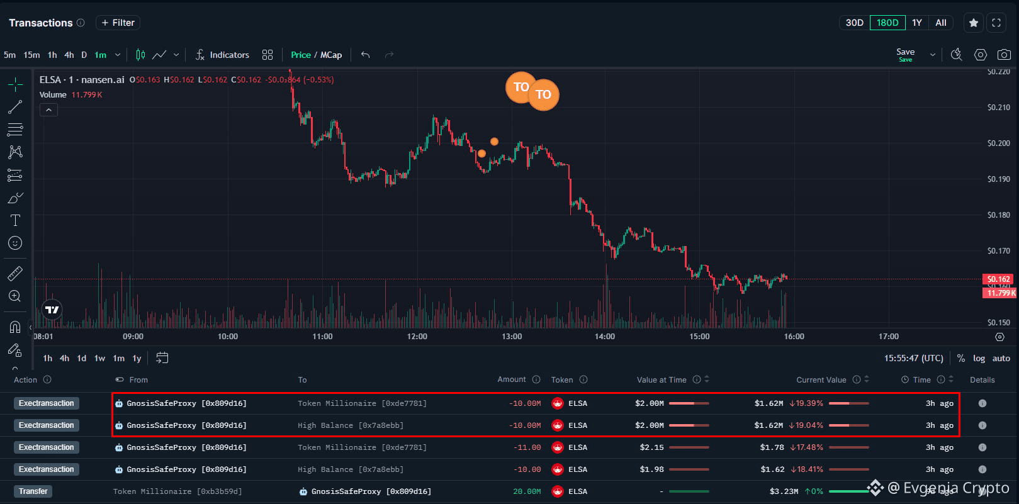Select the 180D range tab

pyautogui.click(x=887, y=23)
